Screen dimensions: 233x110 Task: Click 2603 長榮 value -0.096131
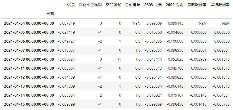[153, 77]
